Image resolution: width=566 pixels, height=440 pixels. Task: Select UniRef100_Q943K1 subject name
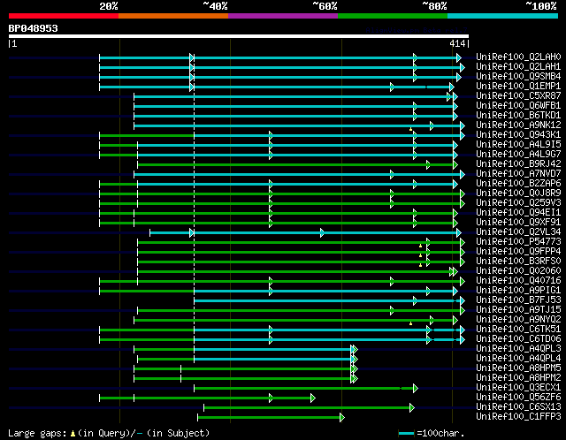pos(518,135)
